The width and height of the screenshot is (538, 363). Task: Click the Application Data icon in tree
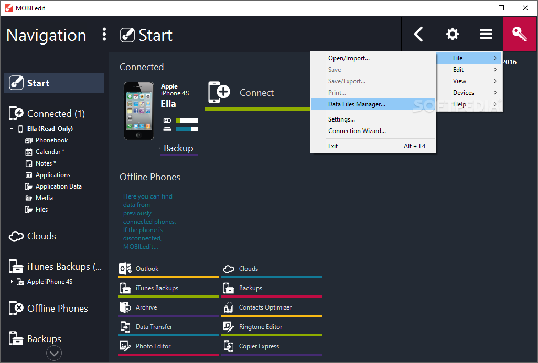[x=29, y=186]
